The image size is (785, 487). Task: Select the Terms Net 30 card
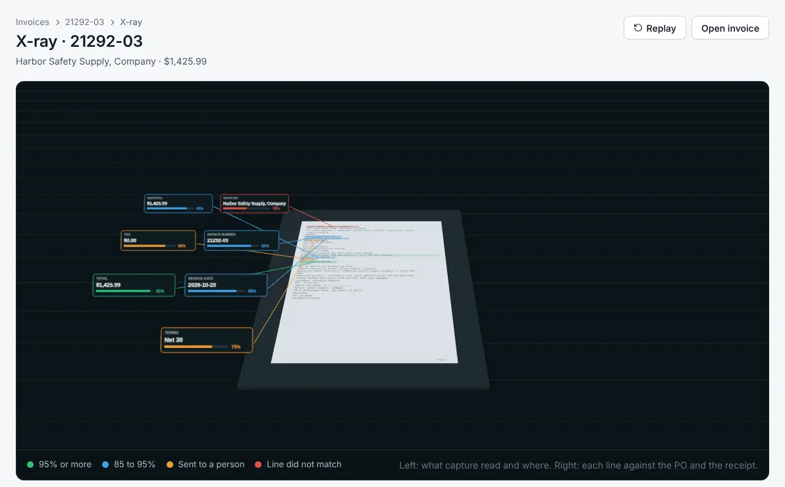coord(206,340)
